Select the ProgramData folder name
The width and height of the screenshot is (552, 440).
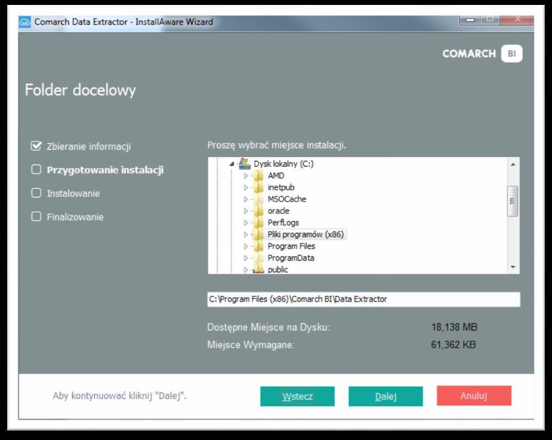point(291,258)
